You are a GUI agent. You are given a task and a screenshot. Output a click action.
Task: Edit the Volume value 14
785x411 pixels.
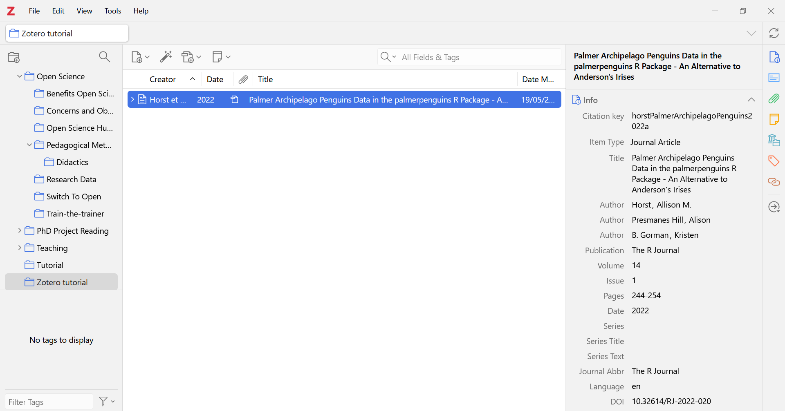click(636, 265)
